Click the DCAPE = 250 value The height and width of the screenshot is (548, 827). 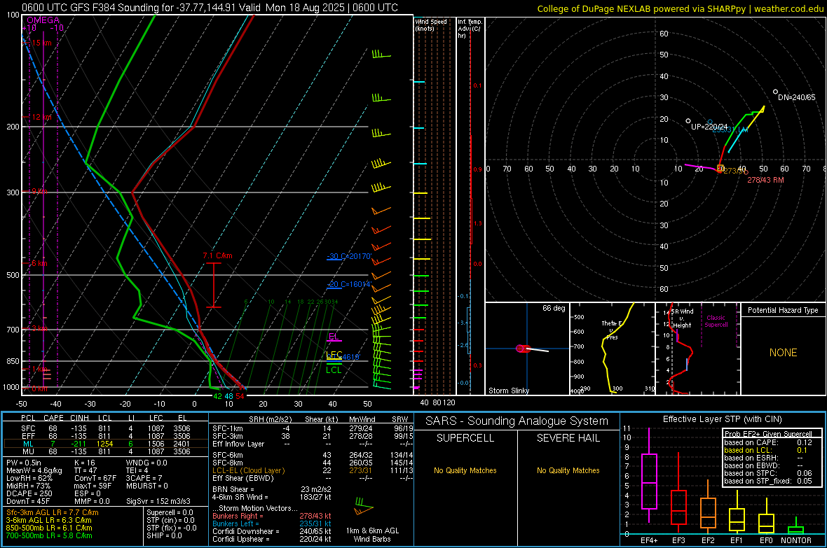29,493
